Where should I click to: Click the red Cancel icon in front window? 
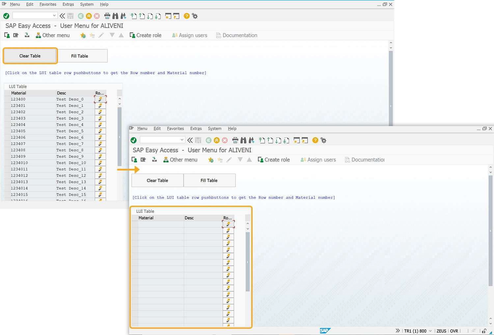(x=225, y=140)
